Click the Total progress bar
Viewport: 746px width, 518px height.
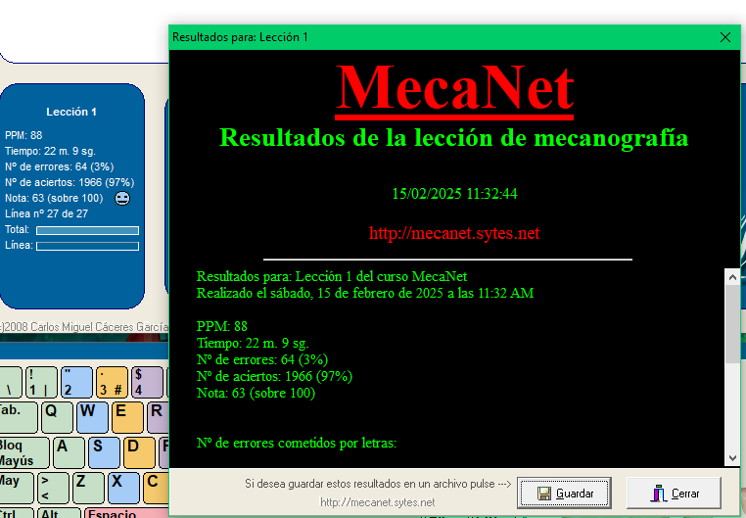pyautogui.click(x=87, y=230)
